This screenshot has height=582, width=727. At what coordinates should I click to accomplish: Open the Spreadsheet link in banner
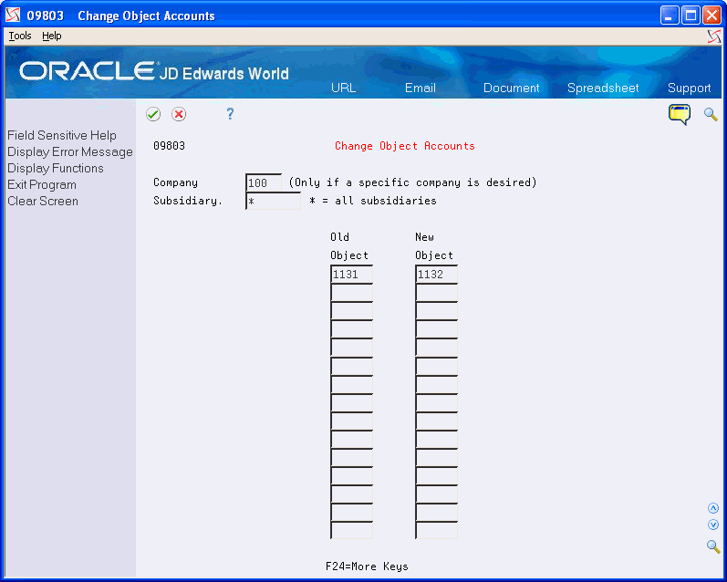coord(603,88)
